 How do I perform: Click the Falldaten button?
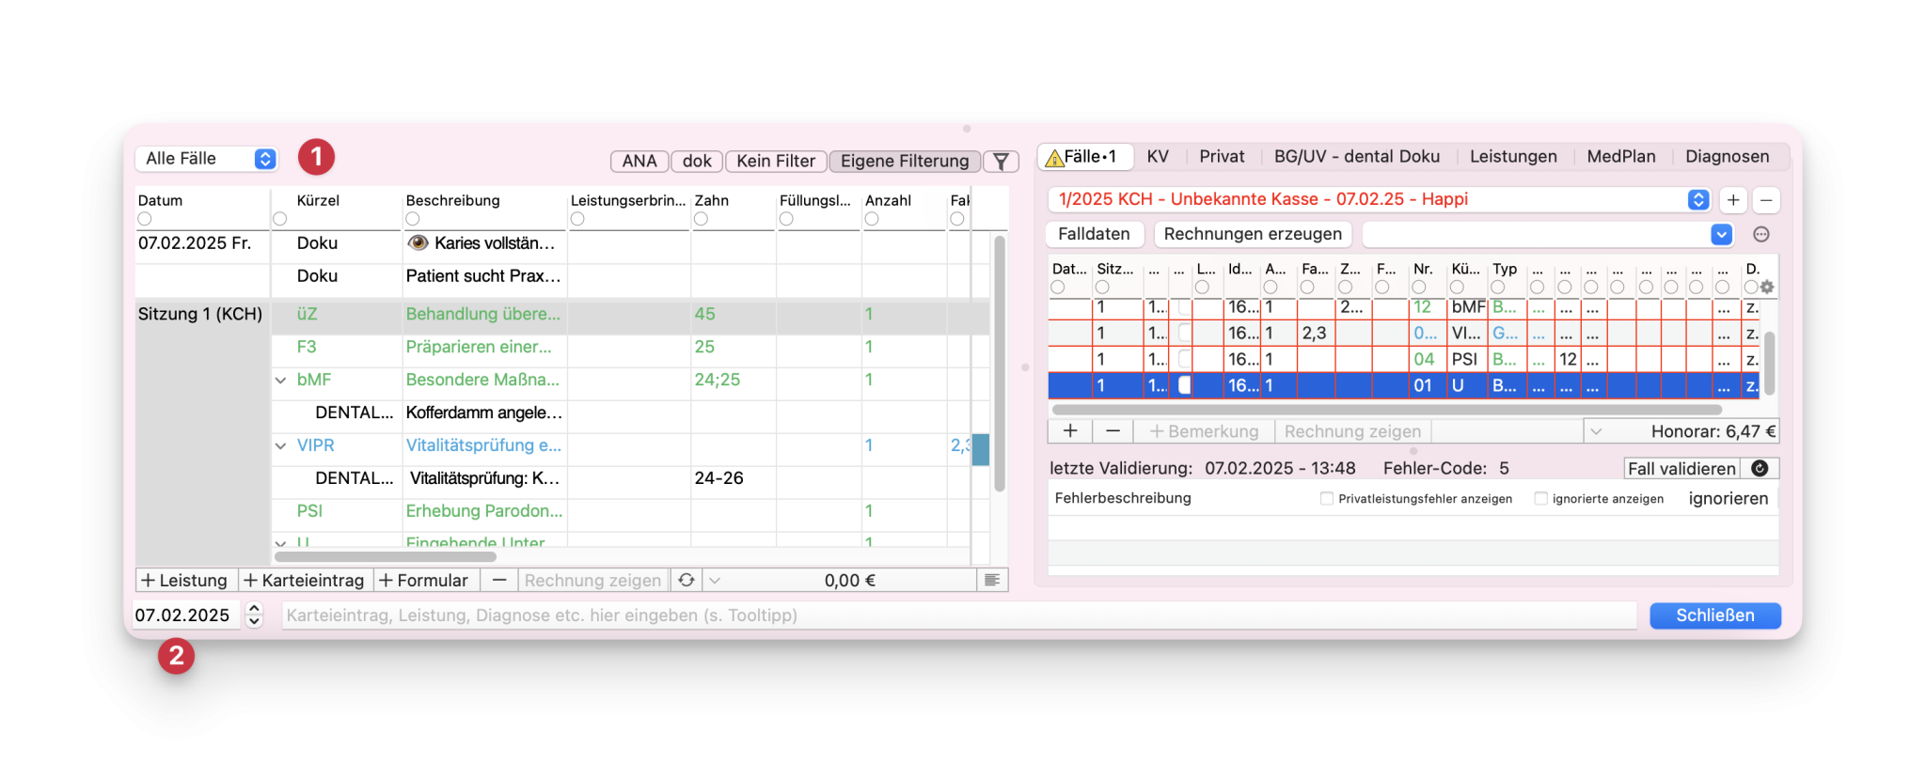pos(1094,234)
